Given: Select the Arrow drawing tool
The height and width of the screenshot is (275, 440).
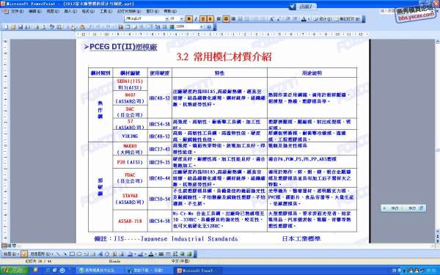Looking at the screenshot, I should (65, 254).
